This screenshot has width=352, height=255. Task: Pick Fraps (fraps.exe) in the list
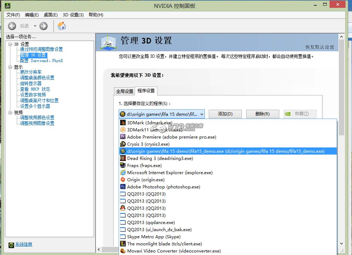[x=144, y=166]
